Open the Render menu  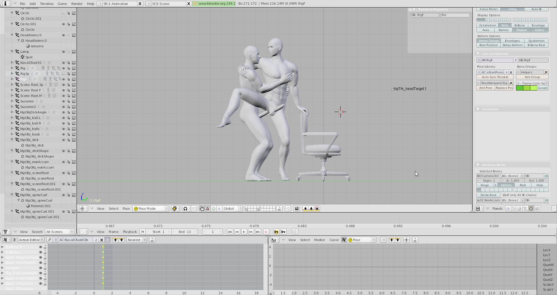point(77,4)
